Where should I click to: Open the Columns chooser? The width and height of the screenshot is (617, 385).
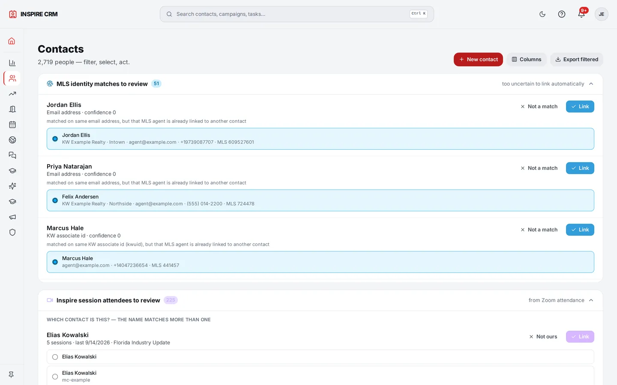click(527, 59)
